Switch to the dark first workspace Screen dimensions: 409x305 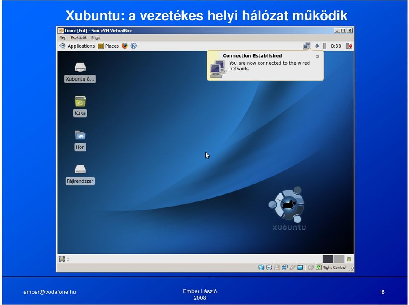click(328, 259)
